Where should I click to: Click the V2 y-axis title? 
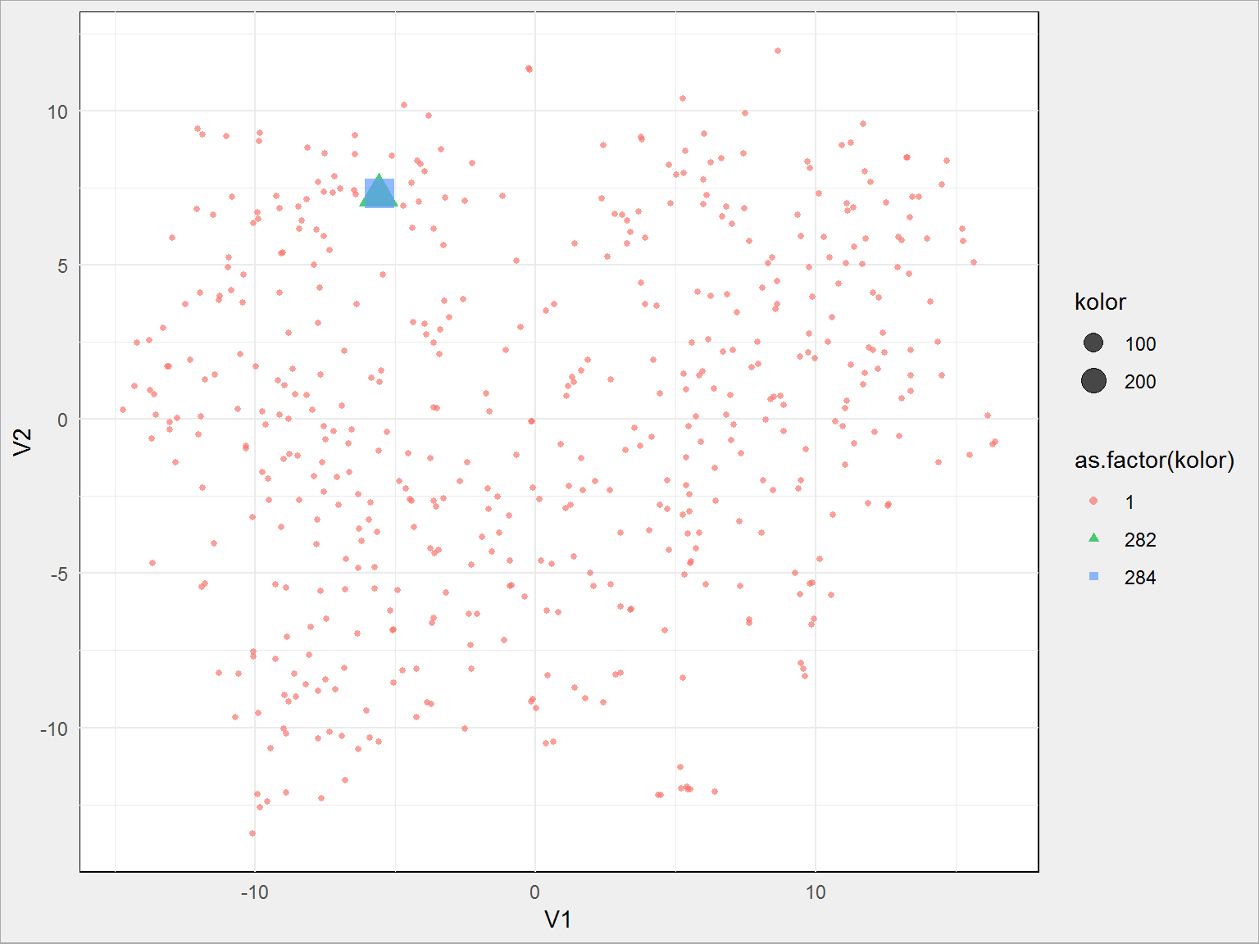pyautogui.click(x=23, y=442)
